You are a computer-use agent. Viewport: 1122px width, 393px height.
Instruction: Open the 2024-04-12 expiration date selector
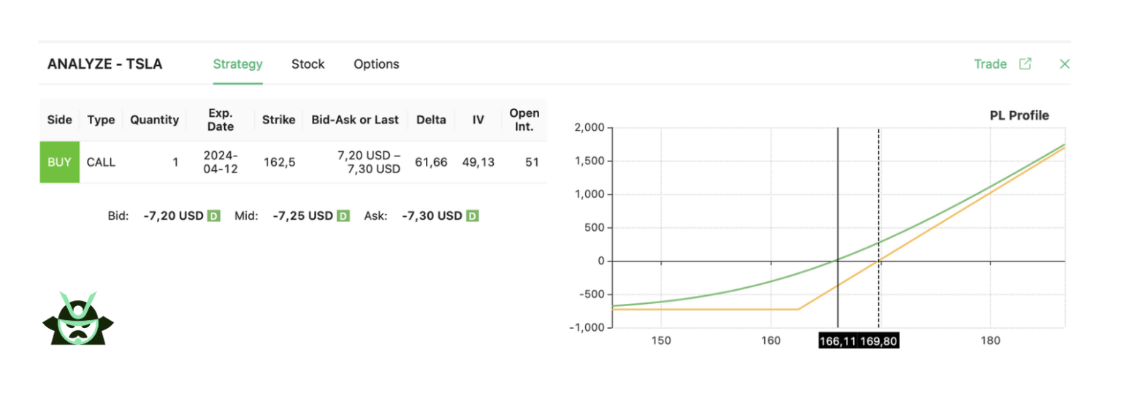tap(221, 162)
